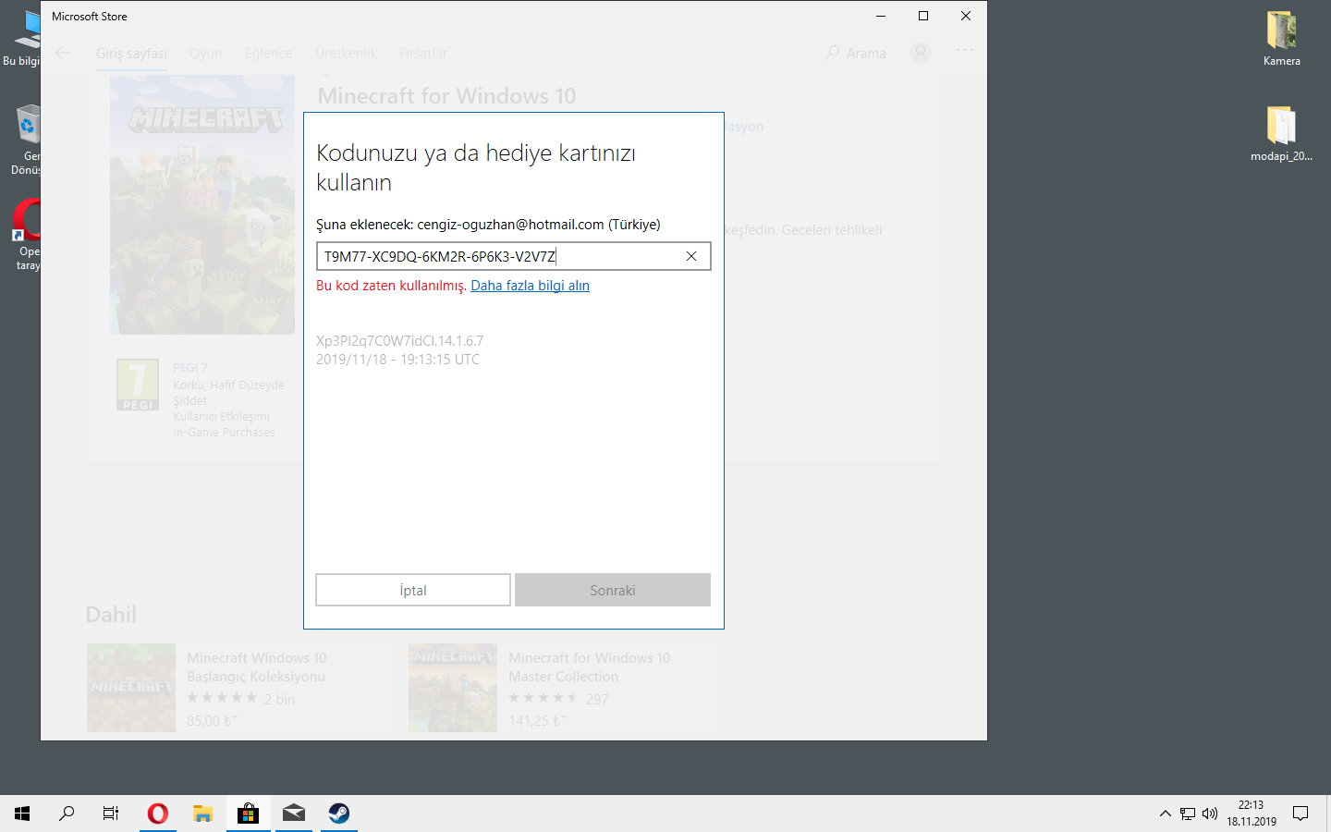Screen dimensions: 1331x832
Task: Open the Store more options ellipsis
Action: [965, 51]
